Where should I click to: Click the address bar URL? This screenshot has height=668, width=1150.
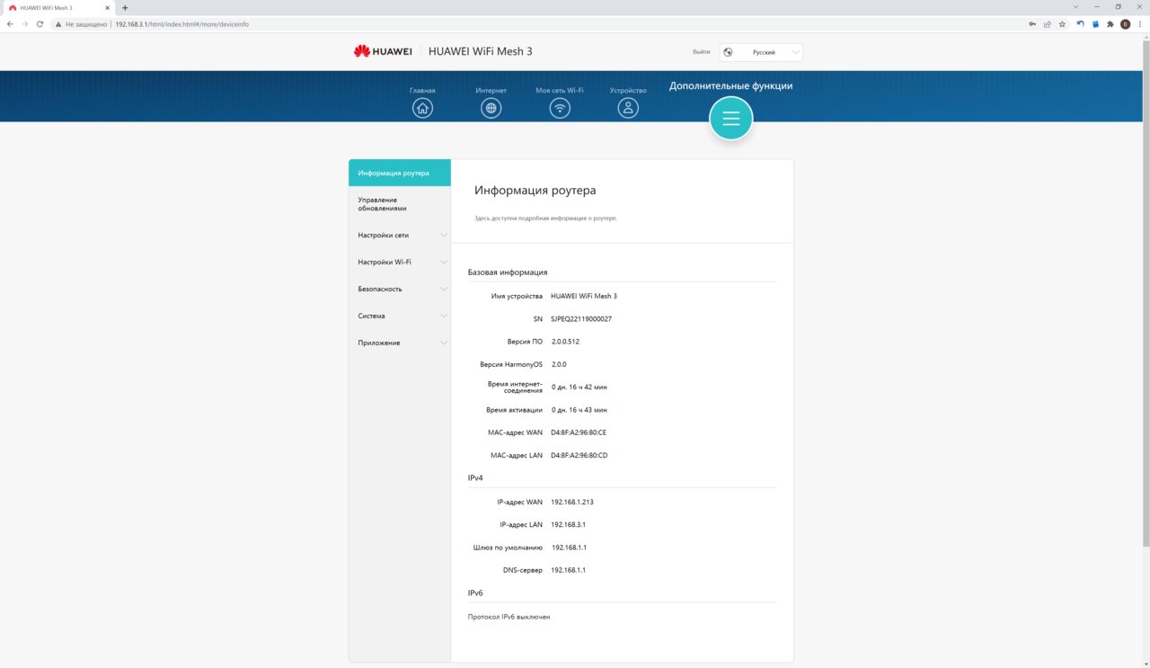click(182, 24)
